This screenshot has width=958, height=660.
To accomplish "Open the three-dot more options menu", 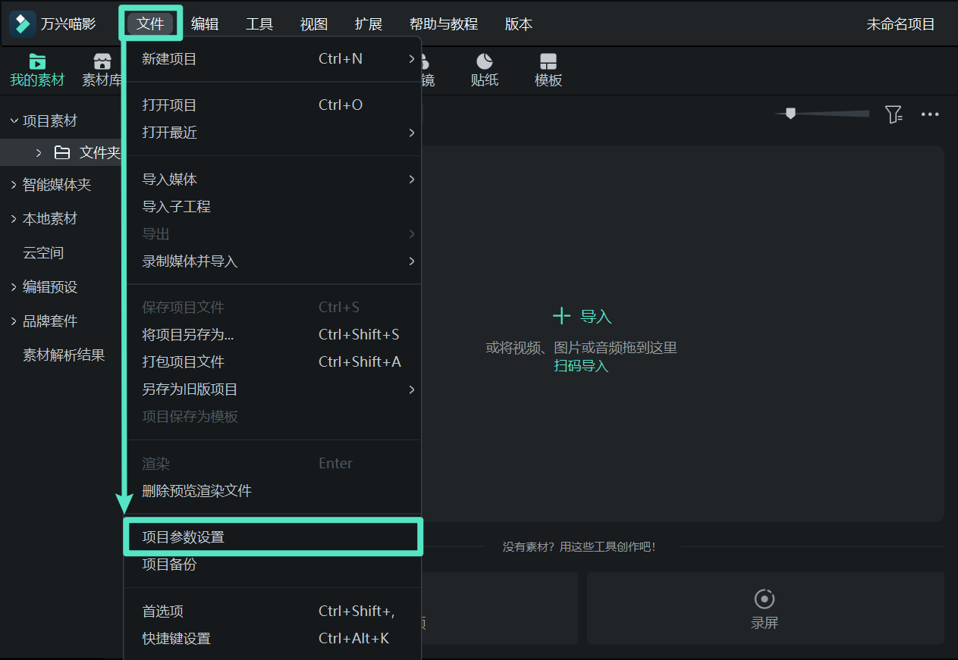I will [930, 114].
